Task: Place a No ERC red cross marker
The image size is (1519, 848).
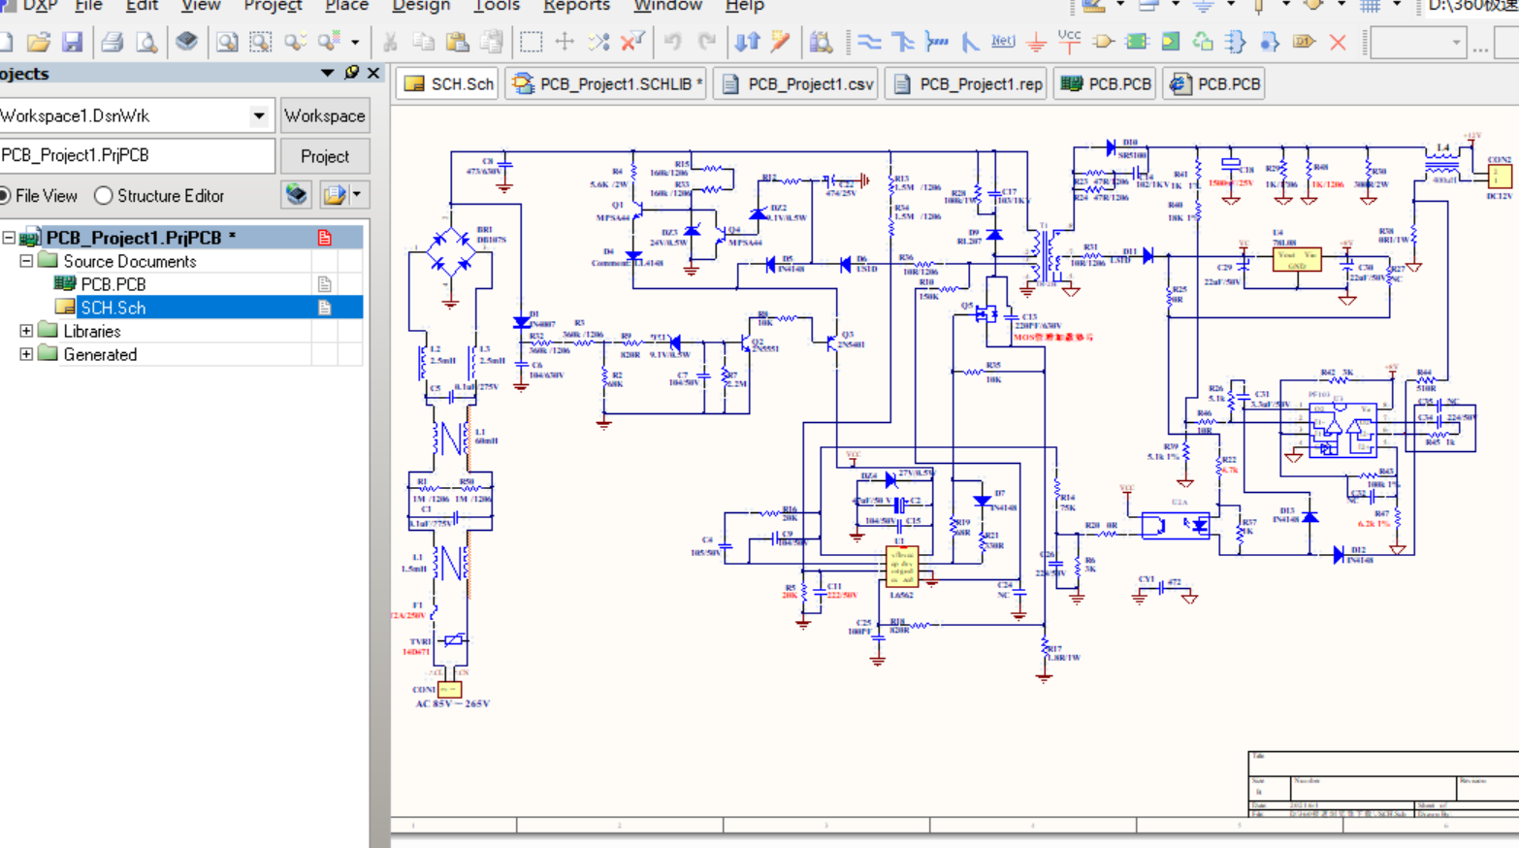Action: click(1338, 42)
